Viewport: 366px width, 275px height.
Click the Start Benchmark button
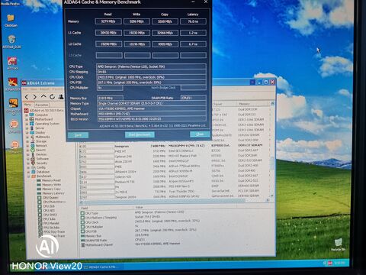(x=140, y=134)
